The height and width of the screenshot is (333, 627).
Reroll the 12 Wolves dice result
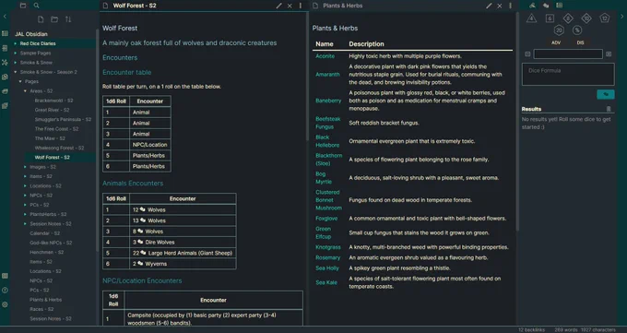pyautogui.click(x=142, y=209)
